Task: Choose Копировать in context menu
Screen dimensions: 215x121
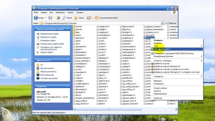Action: click(177, 84)
